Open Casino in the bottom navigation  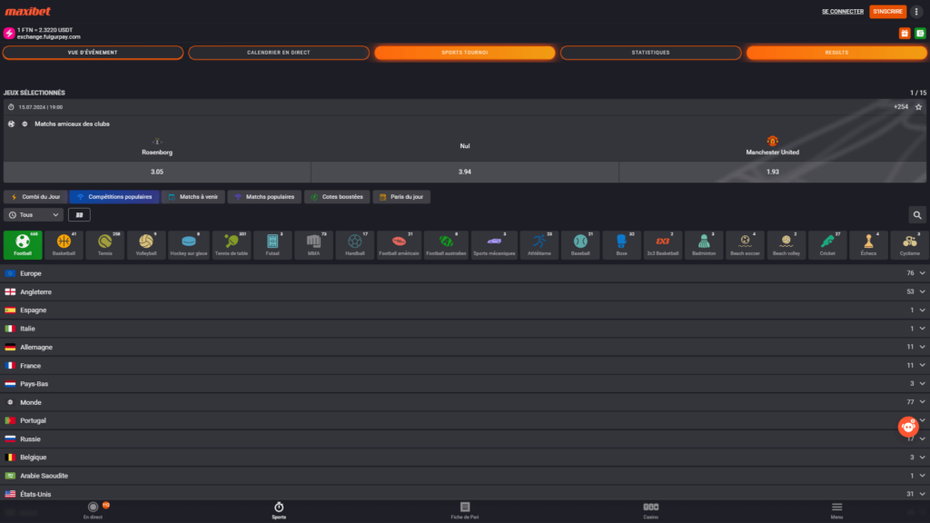[650, 509]
